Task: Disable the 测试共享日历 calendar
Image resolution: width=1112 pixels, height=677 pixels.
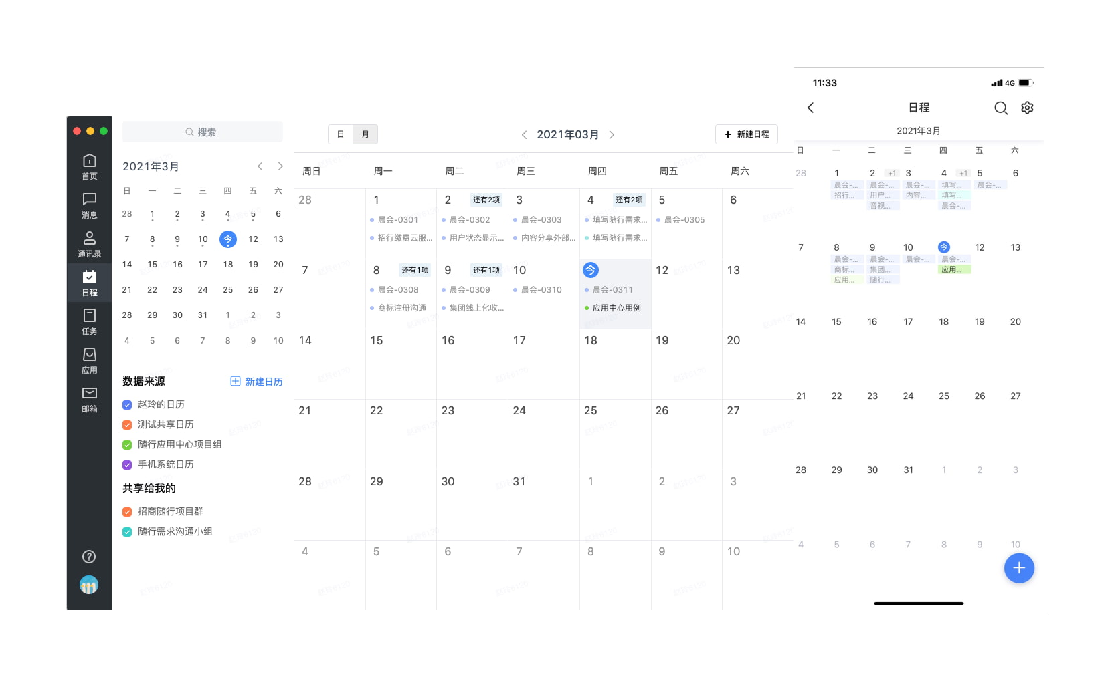Action: [x=127, y=424]
